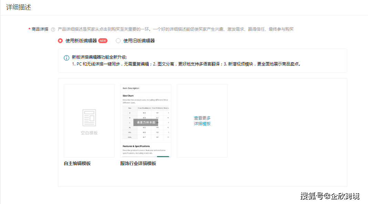Screen dimensions: 368x204
Task: Click the red NEW badge beside 使用新版编辑器
Action: click(x=103, y=40)
